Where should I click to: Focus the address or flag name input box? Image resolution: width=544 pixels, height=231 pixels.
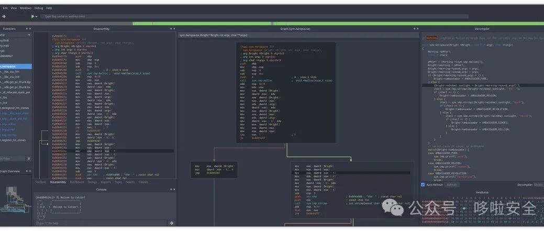point(255,16)
